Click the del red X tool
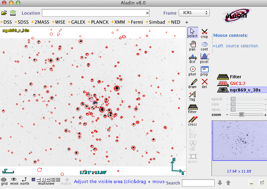Screen dimensions: 267x189 pos(204,84)
